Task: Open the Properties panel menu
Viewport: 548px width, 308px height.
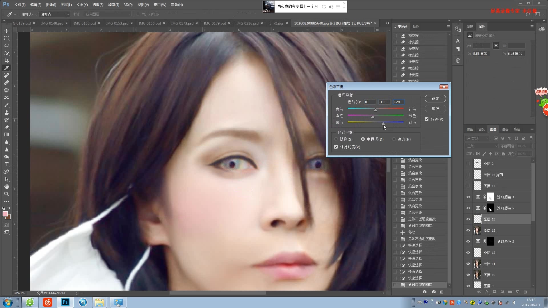Action: tap(532, 26)
